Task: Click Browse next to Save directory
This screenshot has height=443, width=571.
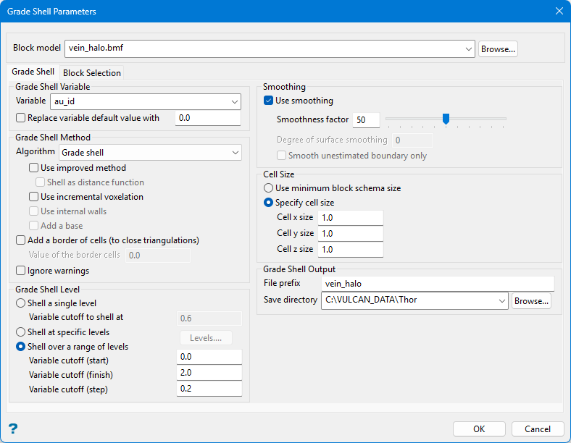Action: pos(531,300)
